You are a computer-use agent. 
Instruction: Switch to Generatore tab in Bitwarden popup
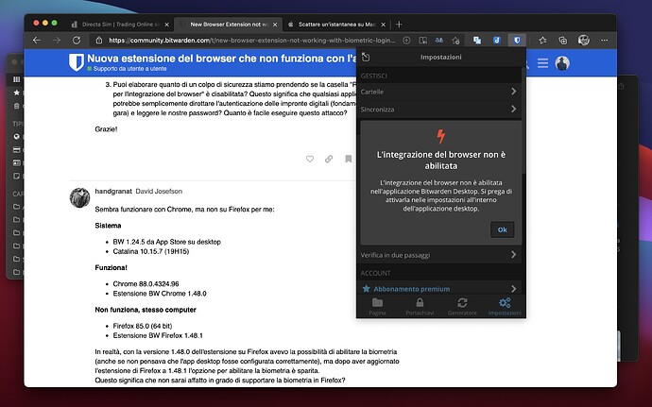pyautogui.click(x=462, y=306)
